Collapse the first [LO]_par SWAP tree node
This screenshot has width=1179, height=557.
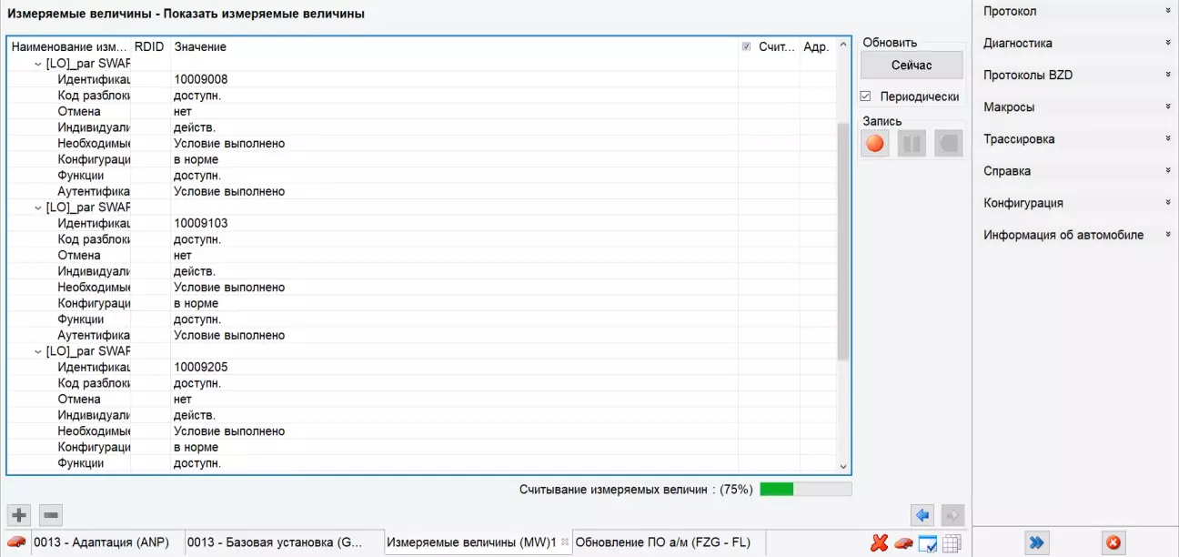(x=37, y=64)
